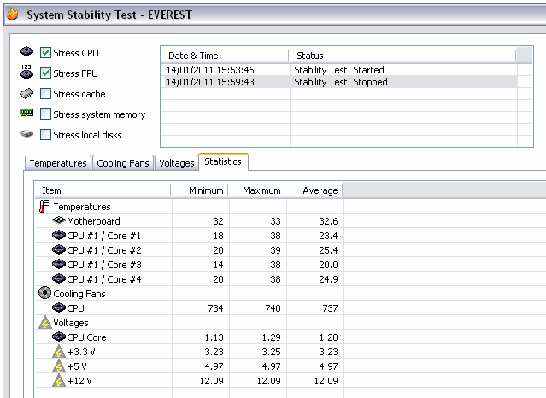Switch to the Temperatures tab
Image resolution: width=546 pixels, height=398 pixels.
[58, 163]
